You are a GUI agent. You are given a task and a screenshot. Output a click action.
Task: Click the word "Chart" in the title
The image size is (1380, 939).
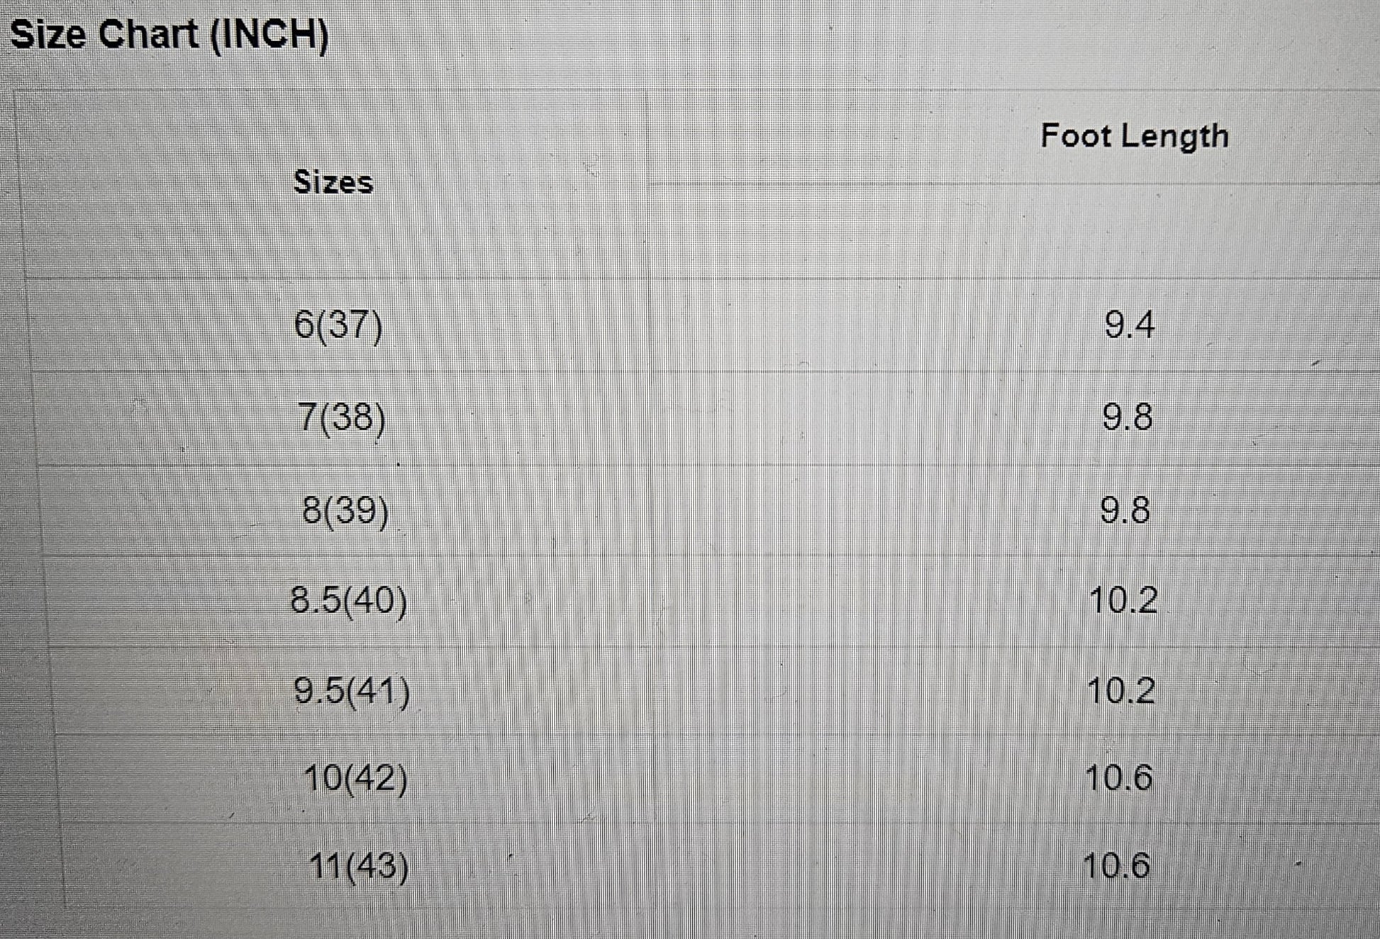[x=148, y=34]
